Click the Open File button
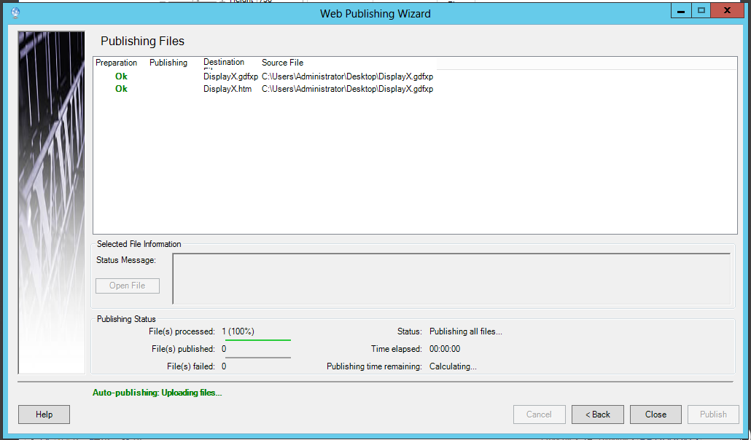751x440 pixels. (128, 286)
